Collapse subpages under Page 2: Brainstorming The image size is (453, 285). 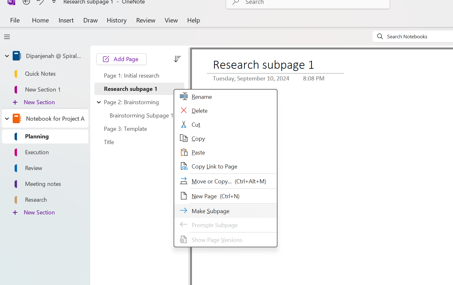point(99,102)
